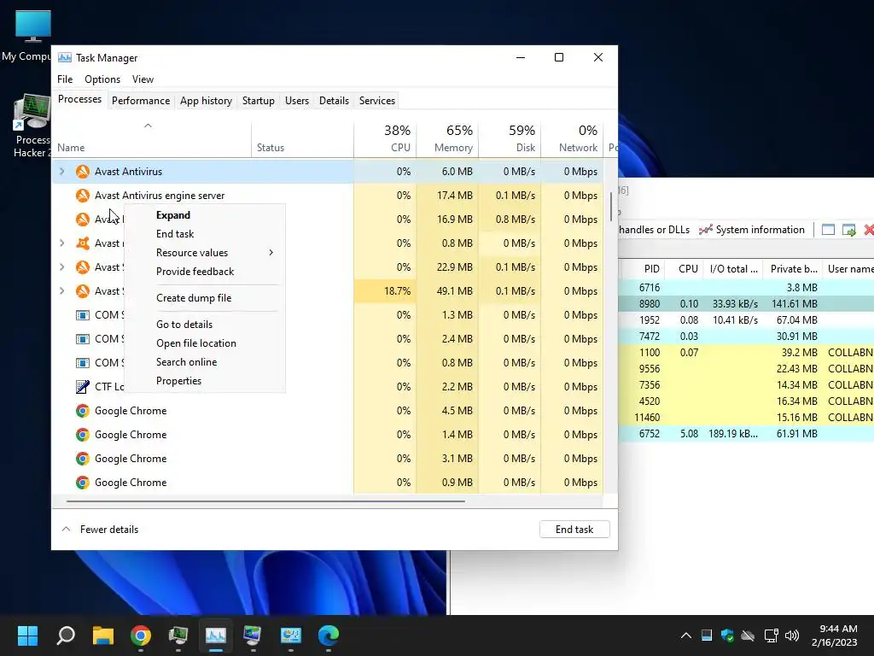Switch to the Users tab
Image resolution: width=874 pixels, height=656 pixels.
coord(296,101)
